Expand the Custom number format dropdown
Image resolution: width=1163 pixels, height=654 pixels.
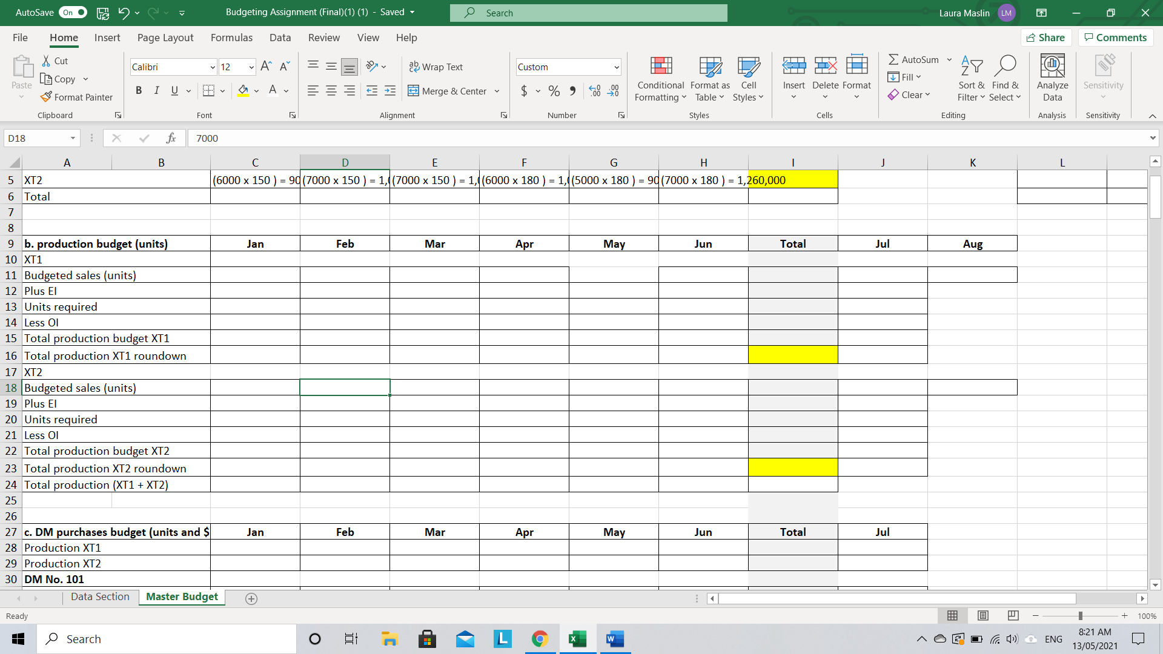point(617,67)
